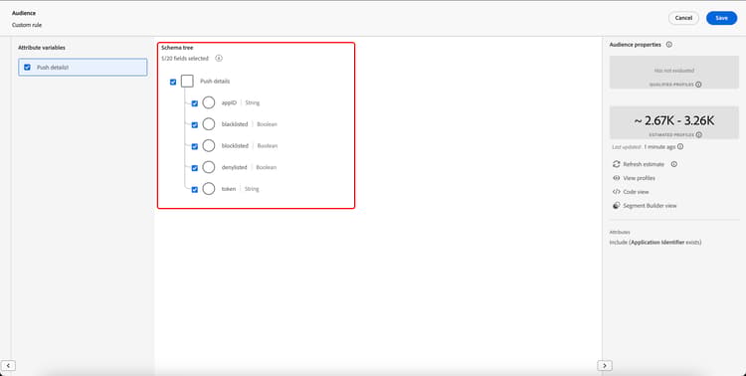746x376 pixels.
Task: Save the audience
Action: pos(722,18)
